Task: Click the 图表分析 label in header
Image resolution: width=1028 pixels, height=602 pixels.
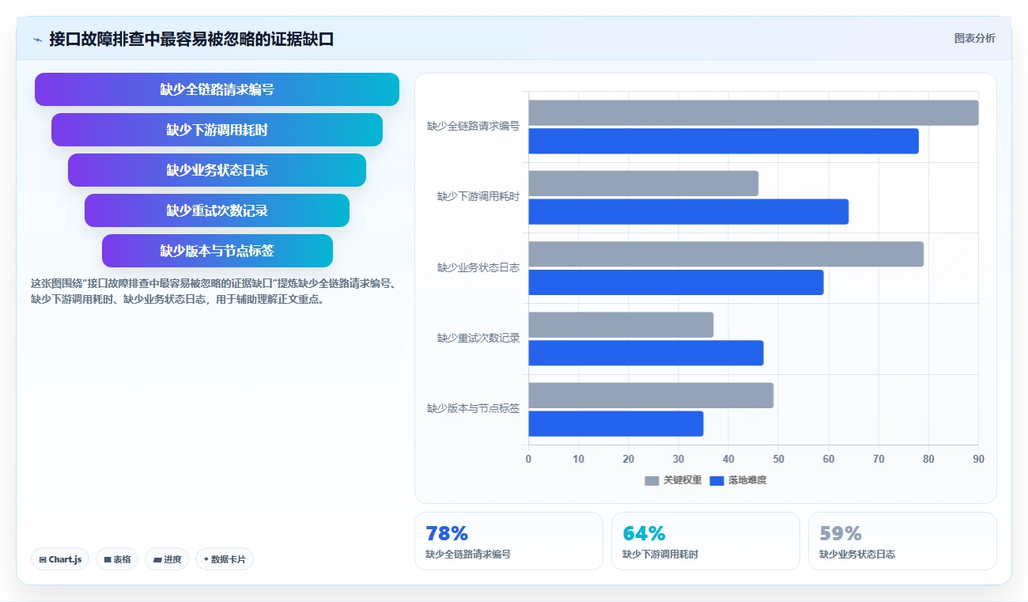Action: pos(974,38)
